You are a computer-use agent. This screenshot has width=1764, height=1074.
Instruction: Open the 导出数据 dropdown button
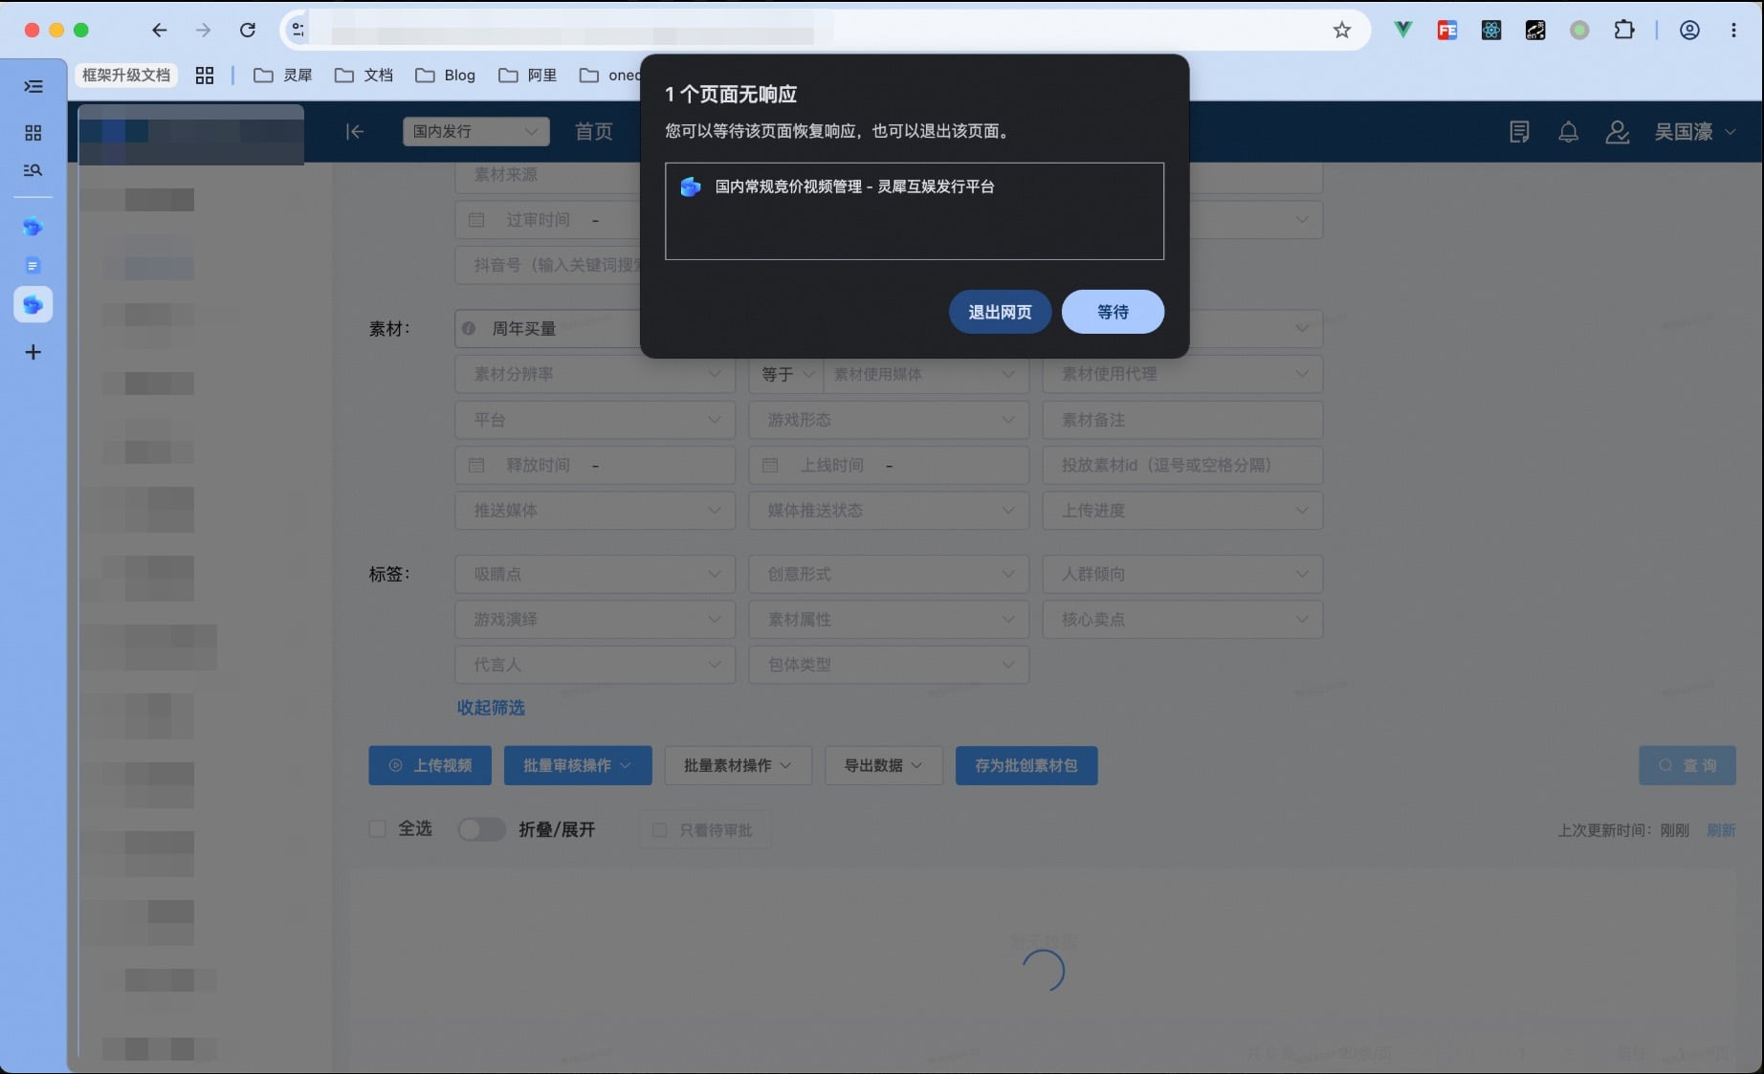884,766
